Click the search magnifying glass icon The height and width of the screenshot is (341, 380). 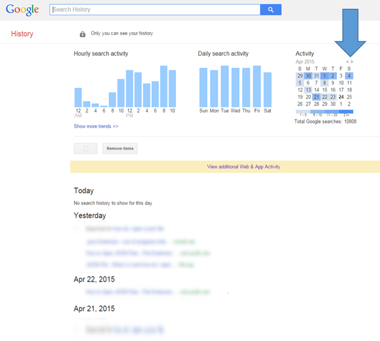tap(271, 9)
